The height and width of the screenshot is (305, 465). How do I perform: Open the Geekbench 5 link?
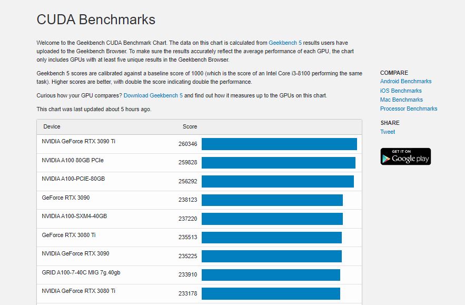(284, 43)
